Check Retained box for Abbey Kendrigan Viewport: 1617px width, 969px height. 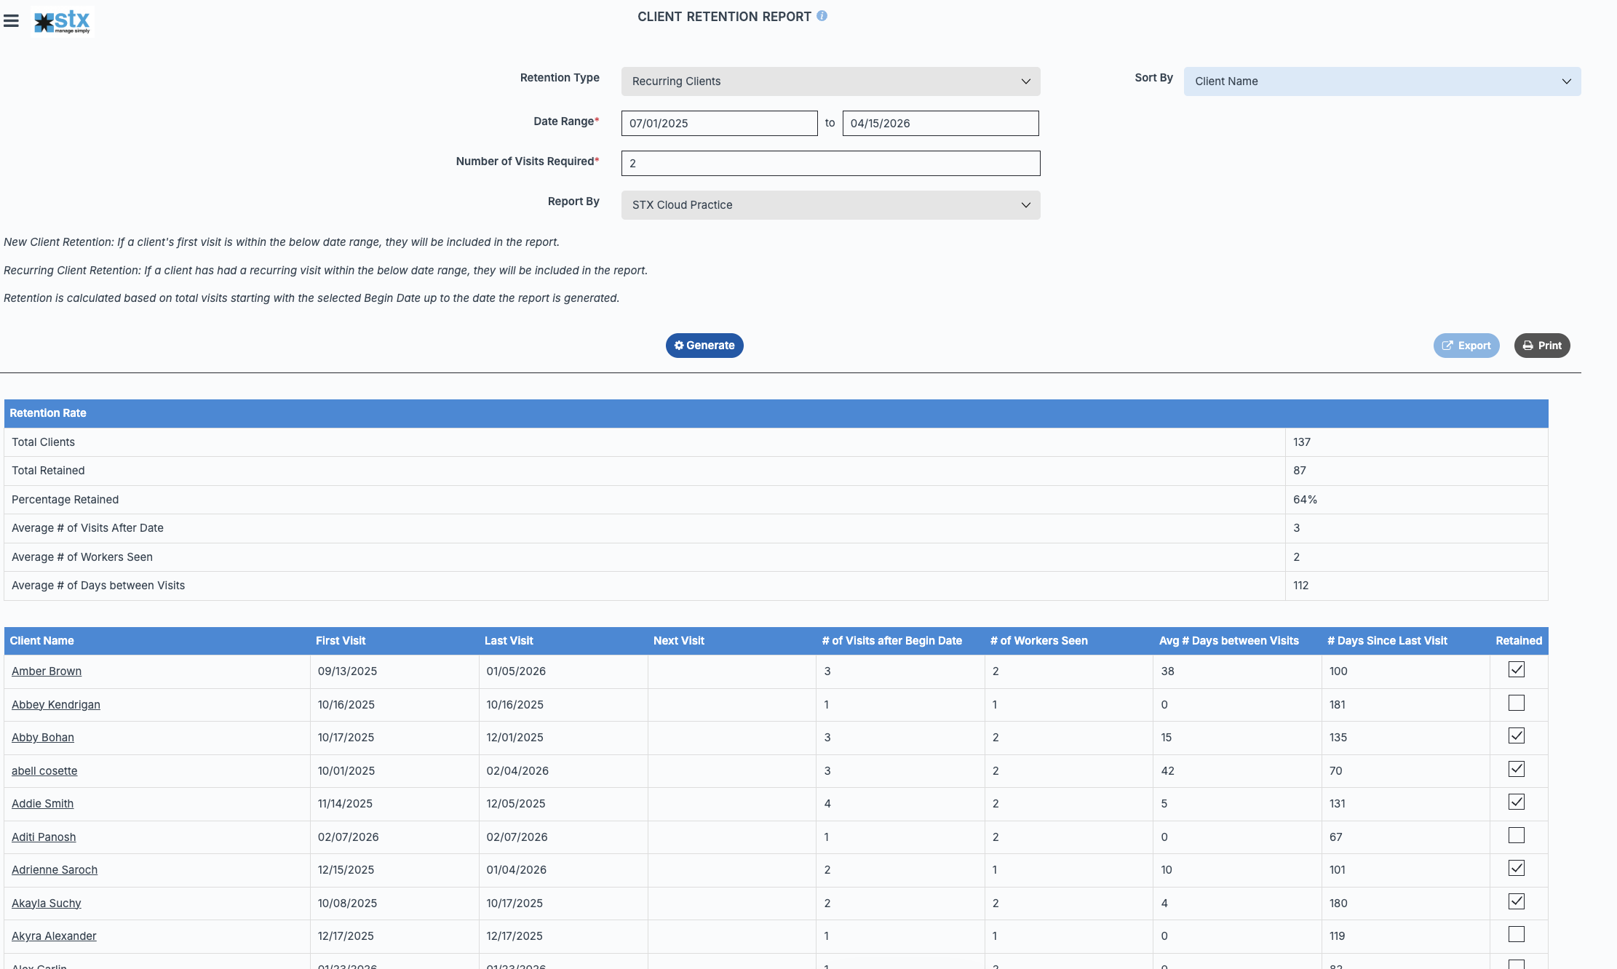pos(1516,703)
